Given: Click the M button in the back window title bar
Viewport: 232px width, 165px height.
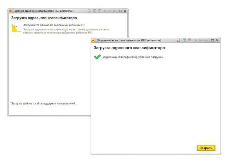Looking at the screenshot, I should [x=105, y=11].
